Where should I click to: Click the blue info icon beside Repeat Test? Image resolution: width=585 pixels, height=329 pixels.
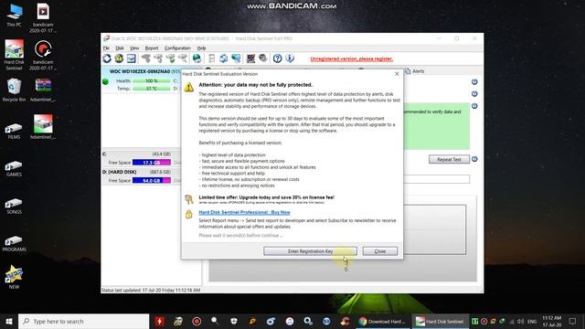474,159
